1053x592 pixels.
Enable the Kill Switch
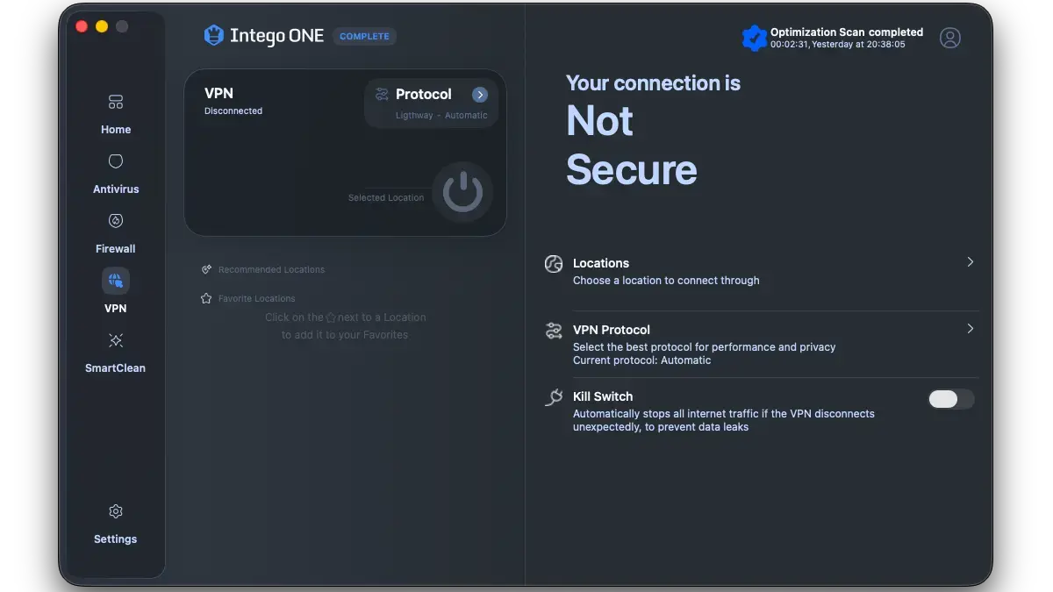(x=950, y=399)
